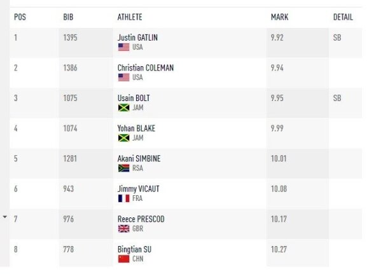Click the SB detail for Justin GATLIN

pos(337,38)
